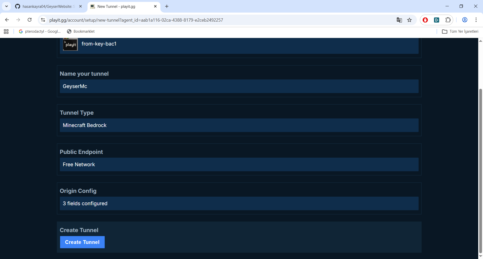Click the blue Create Tunnel button
The image size is (483, 259).
point(82,242)
